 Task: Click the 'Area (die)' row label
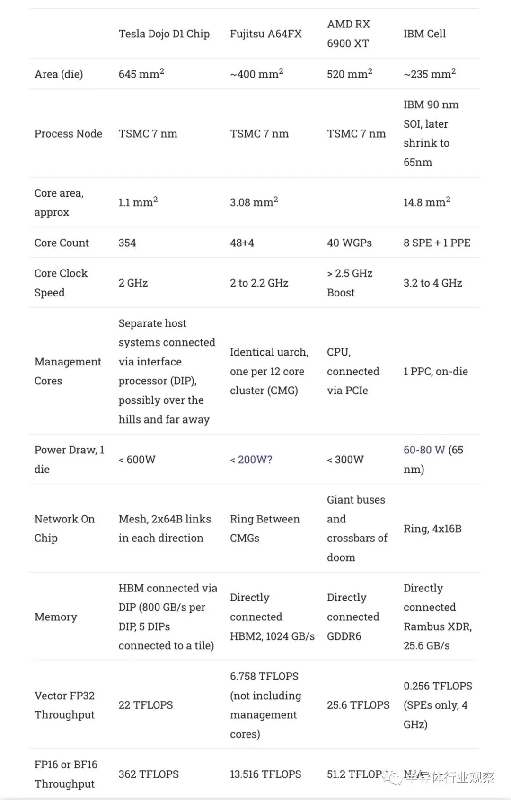59,74
